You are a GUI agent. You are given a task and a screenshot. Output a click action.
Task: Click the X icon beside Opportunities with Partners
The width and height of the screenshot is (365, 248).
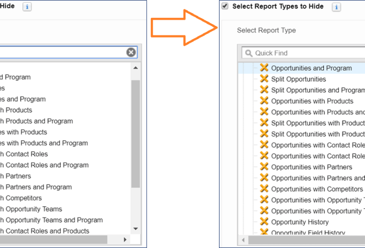(x=264, y=167)
